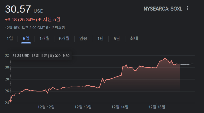This screenshot has width=204, height=113.
Task: Select the 5일 range tab
Action: [x=26, y=39]
